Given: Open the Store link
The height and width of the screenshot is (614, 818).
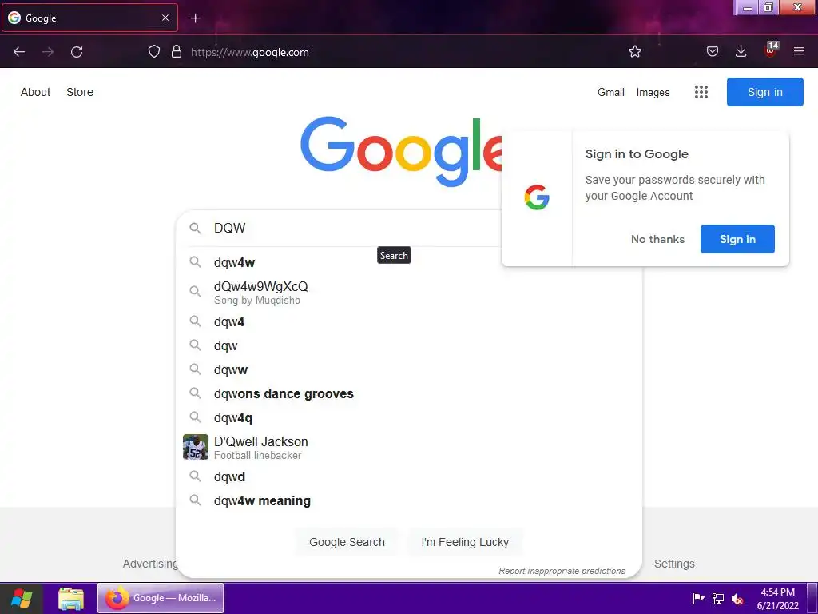Looking at the screenshot, I should pos(80,92).
